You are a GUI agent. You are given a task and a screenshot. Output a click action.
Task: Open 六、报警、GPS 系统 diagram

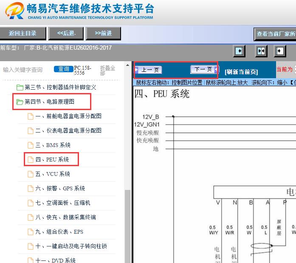(60, 188)
